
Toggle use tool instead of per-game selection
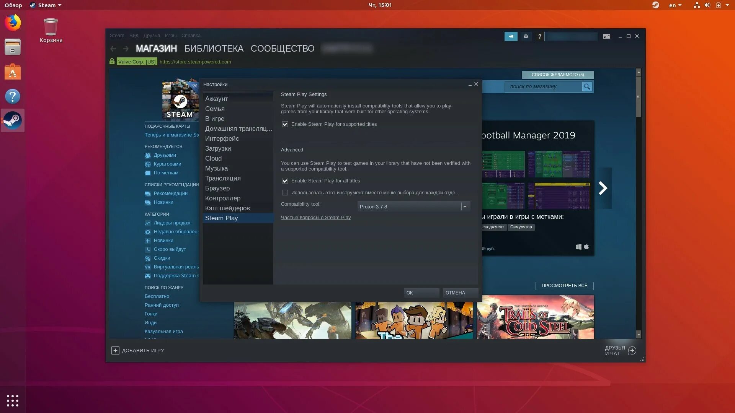(284, 193)
